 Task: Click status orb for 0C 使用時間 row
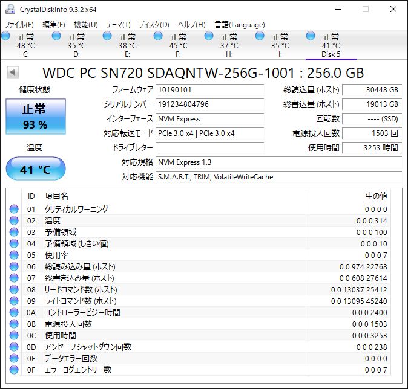click(x=14, y=335)
